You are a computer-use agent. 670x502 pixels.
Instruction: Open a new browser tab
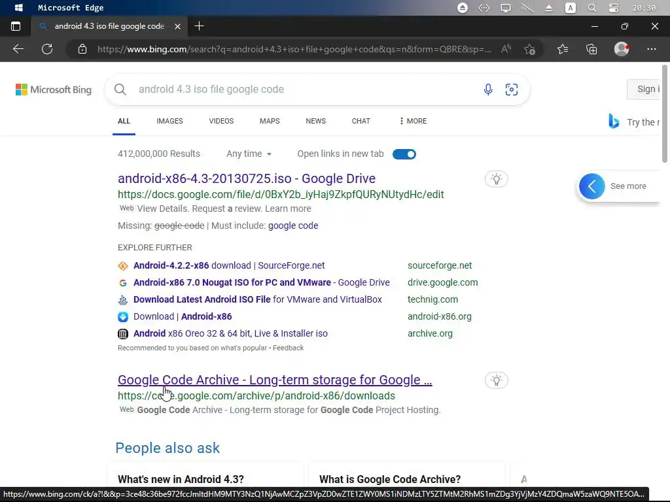[199, 26]
